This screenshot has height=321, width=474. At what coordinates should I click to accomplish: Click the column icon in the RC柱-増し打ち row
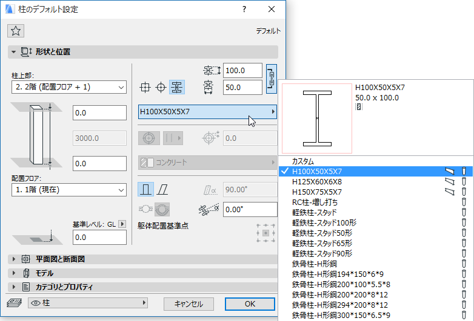point(464,202)
